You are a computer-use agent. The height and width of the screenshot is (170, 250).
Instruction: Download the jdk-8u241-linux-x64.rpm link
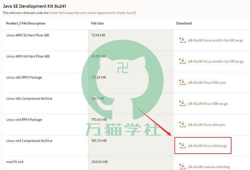click(207, 125)
